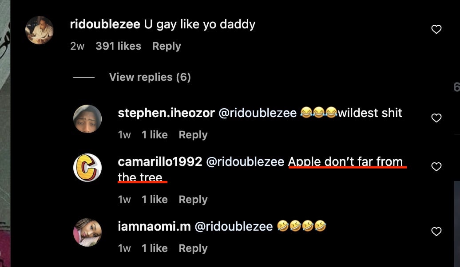This screenshot has height=267, width=460.
Task: Like camarillo1992's reply with heart icon
Action: coord(436,167)
